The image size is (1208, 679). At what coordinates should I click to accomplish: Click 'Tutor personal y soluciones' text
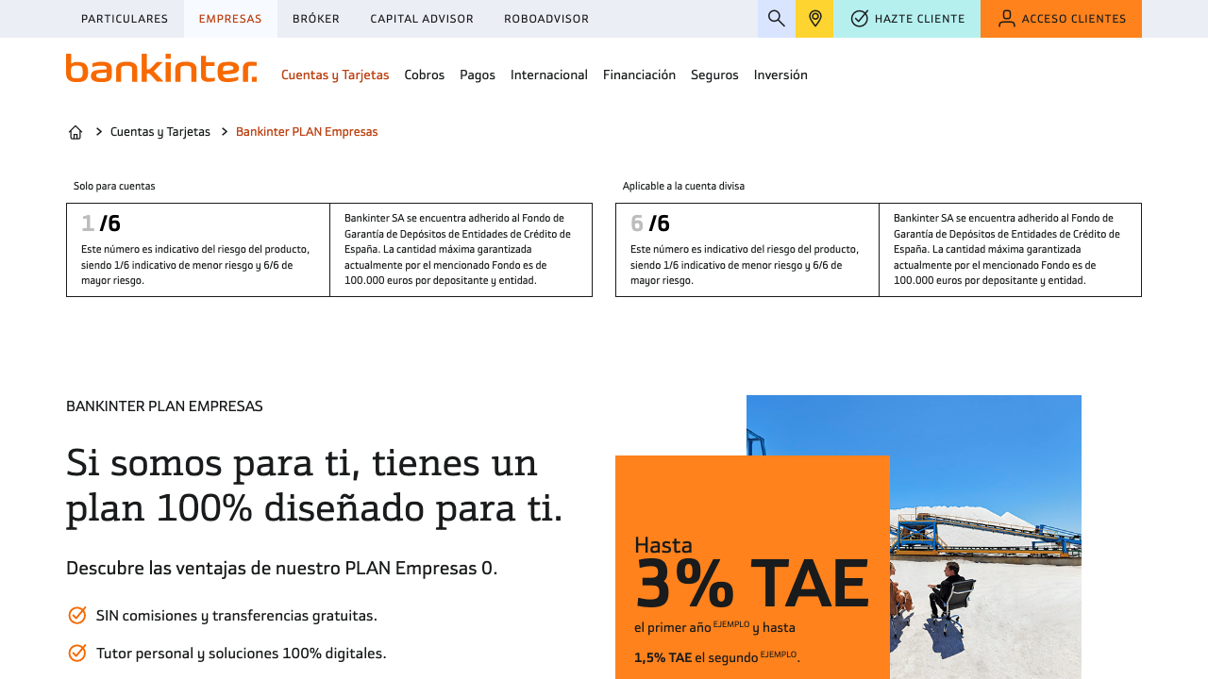click(242, 654)
